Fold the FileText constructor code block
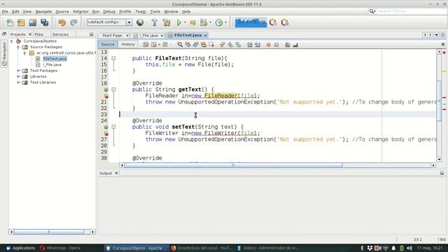The width and height of the screenshot is (448, 252). tap(113, 58)
